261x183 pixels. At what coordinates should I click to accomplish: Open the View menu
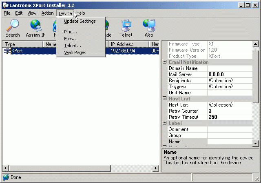[x=32, y=13]
